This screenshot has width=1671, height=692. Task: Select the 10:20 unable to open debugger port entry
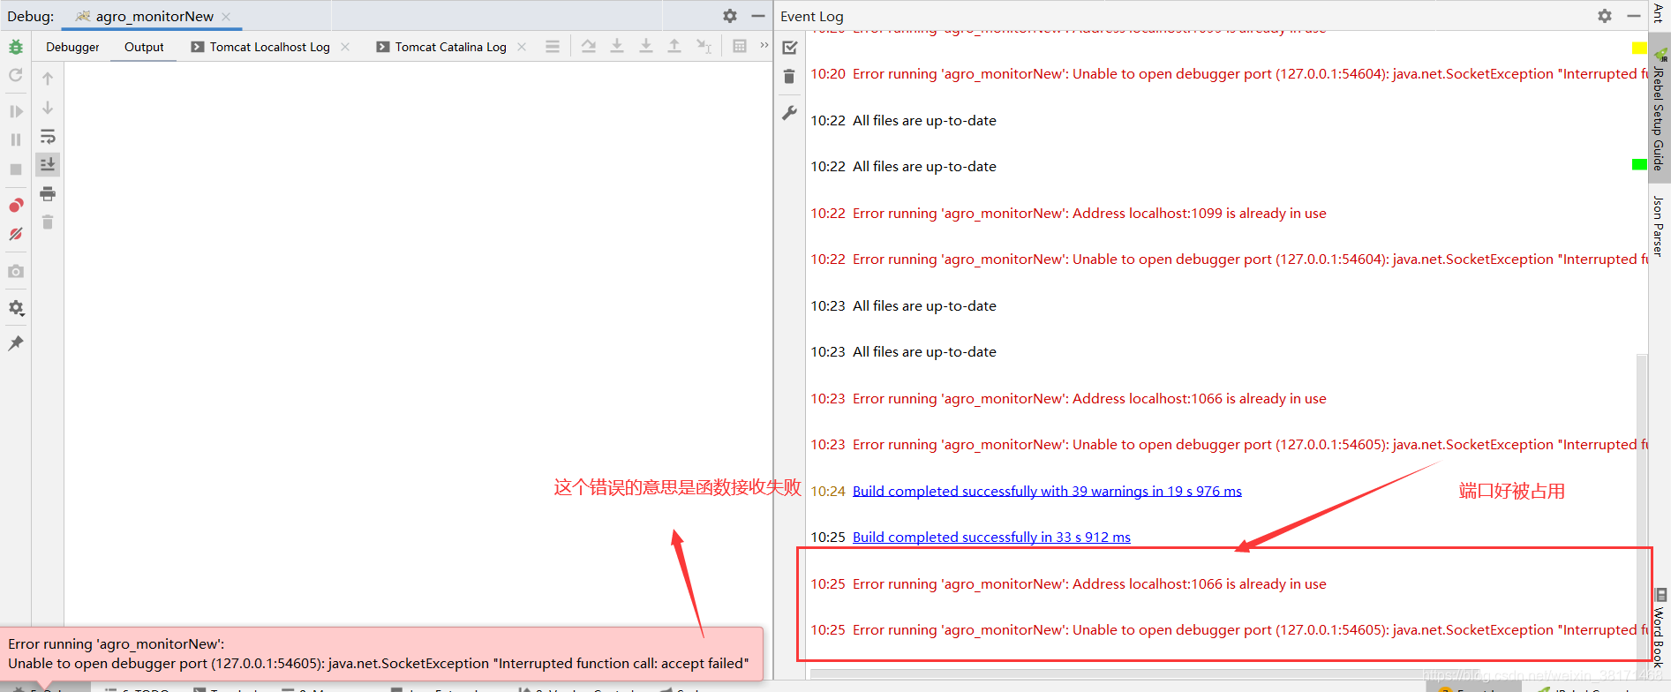[1229, 74]
